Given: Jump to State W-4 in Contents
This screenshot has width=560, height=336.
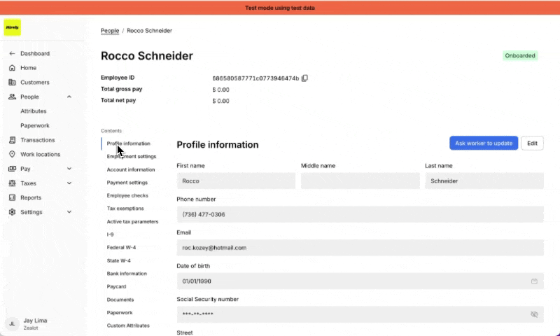Looking at the screenshot, I should pos(118,260).
